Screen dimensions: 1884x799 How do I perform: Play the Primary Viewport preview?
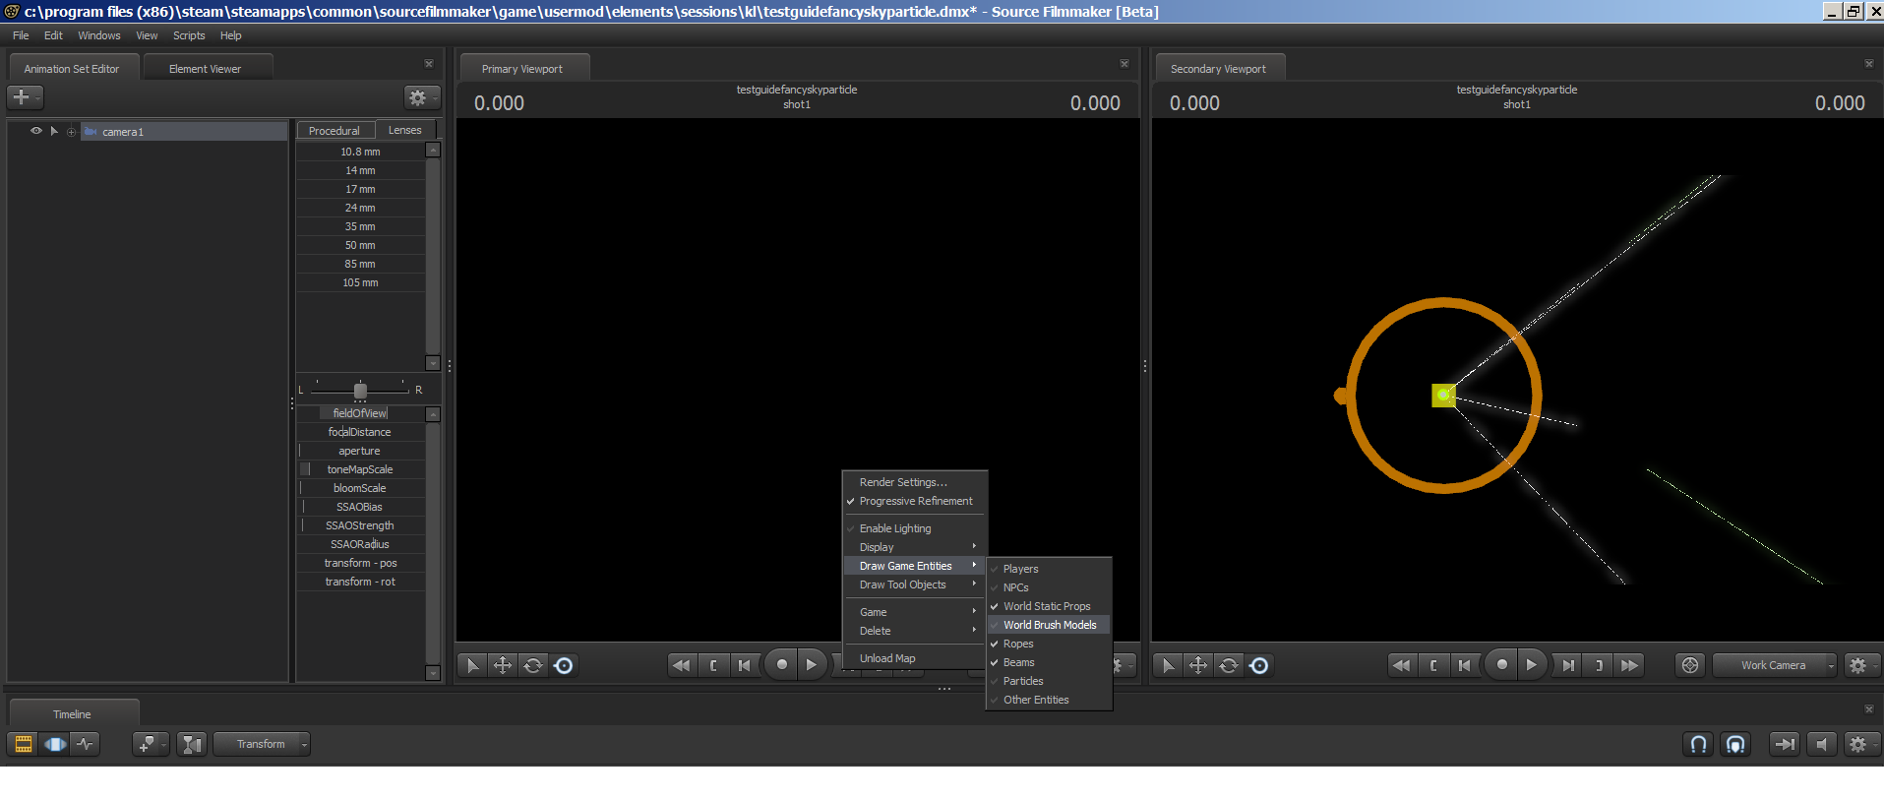click(x=812, y=666)
